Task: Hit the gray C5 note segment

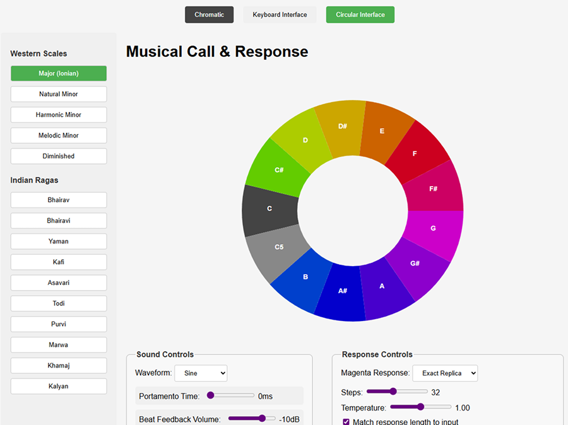Action: tap(278, 247)
